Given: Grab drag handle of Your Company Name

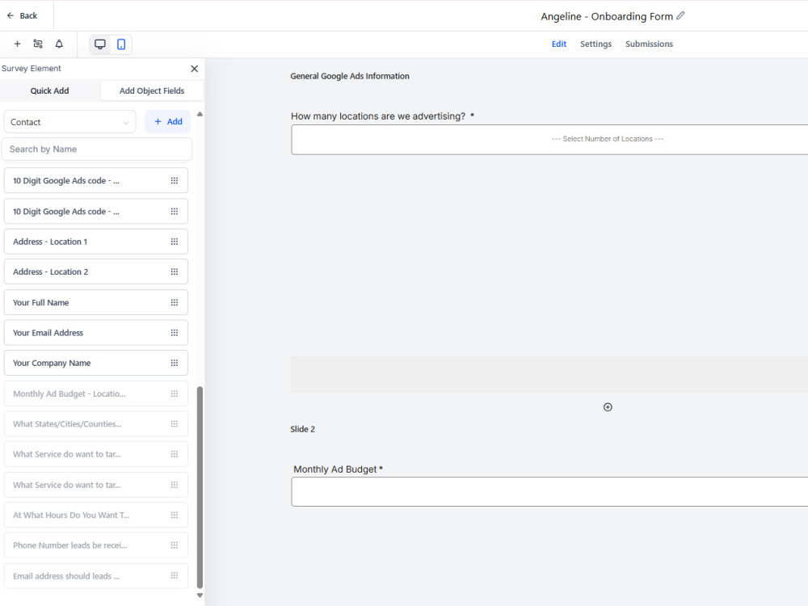Looking at the screenshot, I should pos(175,363).
